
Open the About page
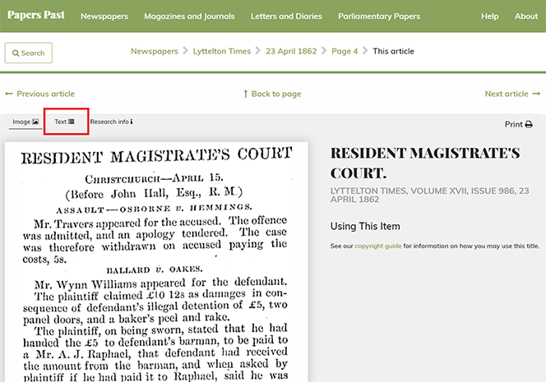(x=526, y=16)
